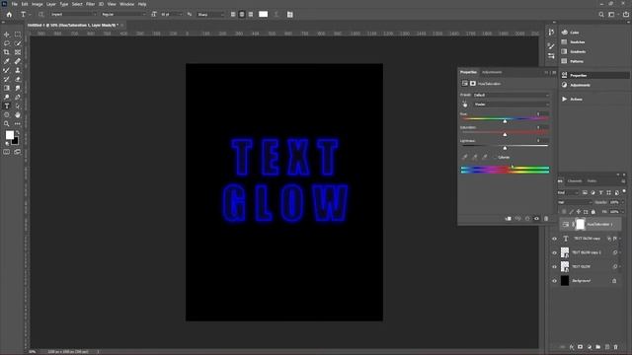Screen dimensions: 632x355
Task: Select the Clone Stamp tool
Action: (x=18, y=70)
